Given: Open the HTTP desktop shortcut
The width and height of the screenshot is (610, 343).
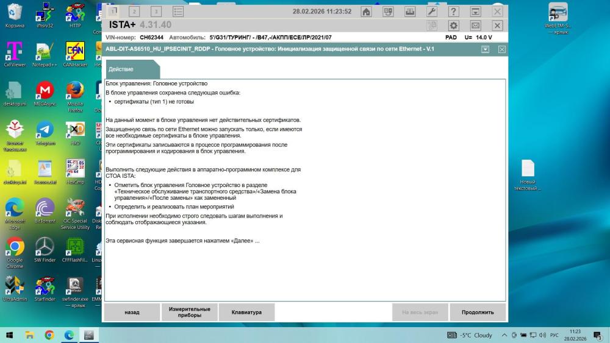Looking at the screenshot, I should click(75, 16).
